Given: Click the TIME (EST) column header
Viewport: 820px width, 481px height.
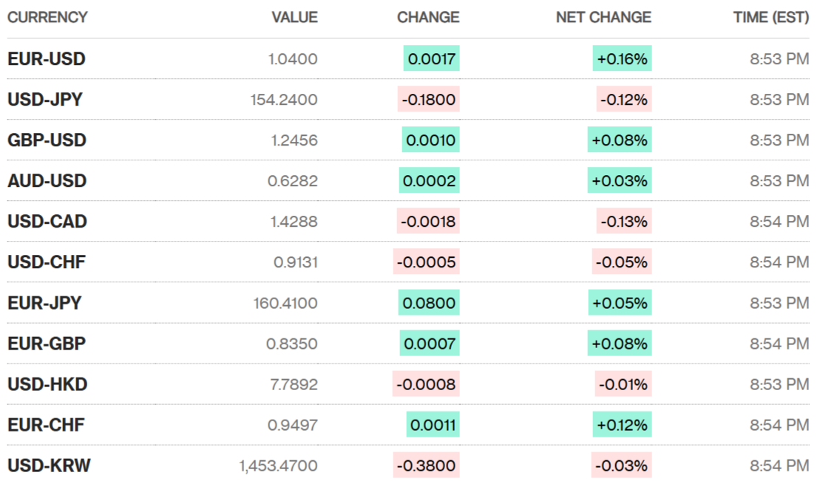Looking at the screenshot, I should 770,17.
